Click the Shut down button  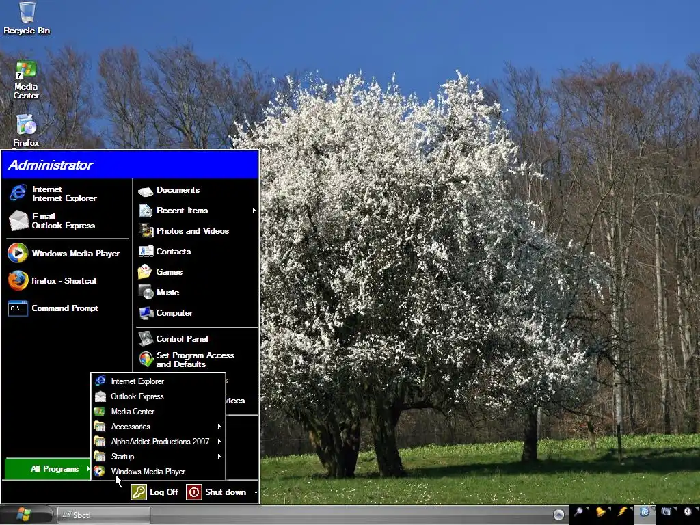click(x=217, y=492)
